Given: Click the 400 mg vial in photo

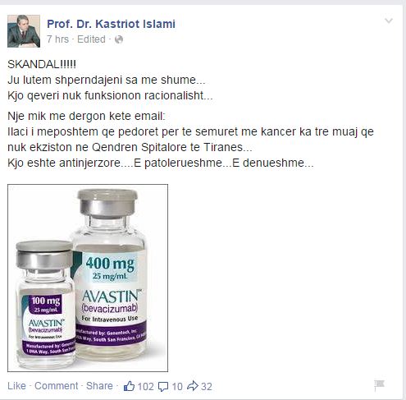Looking at the screenshot, I should coord(110,275).
